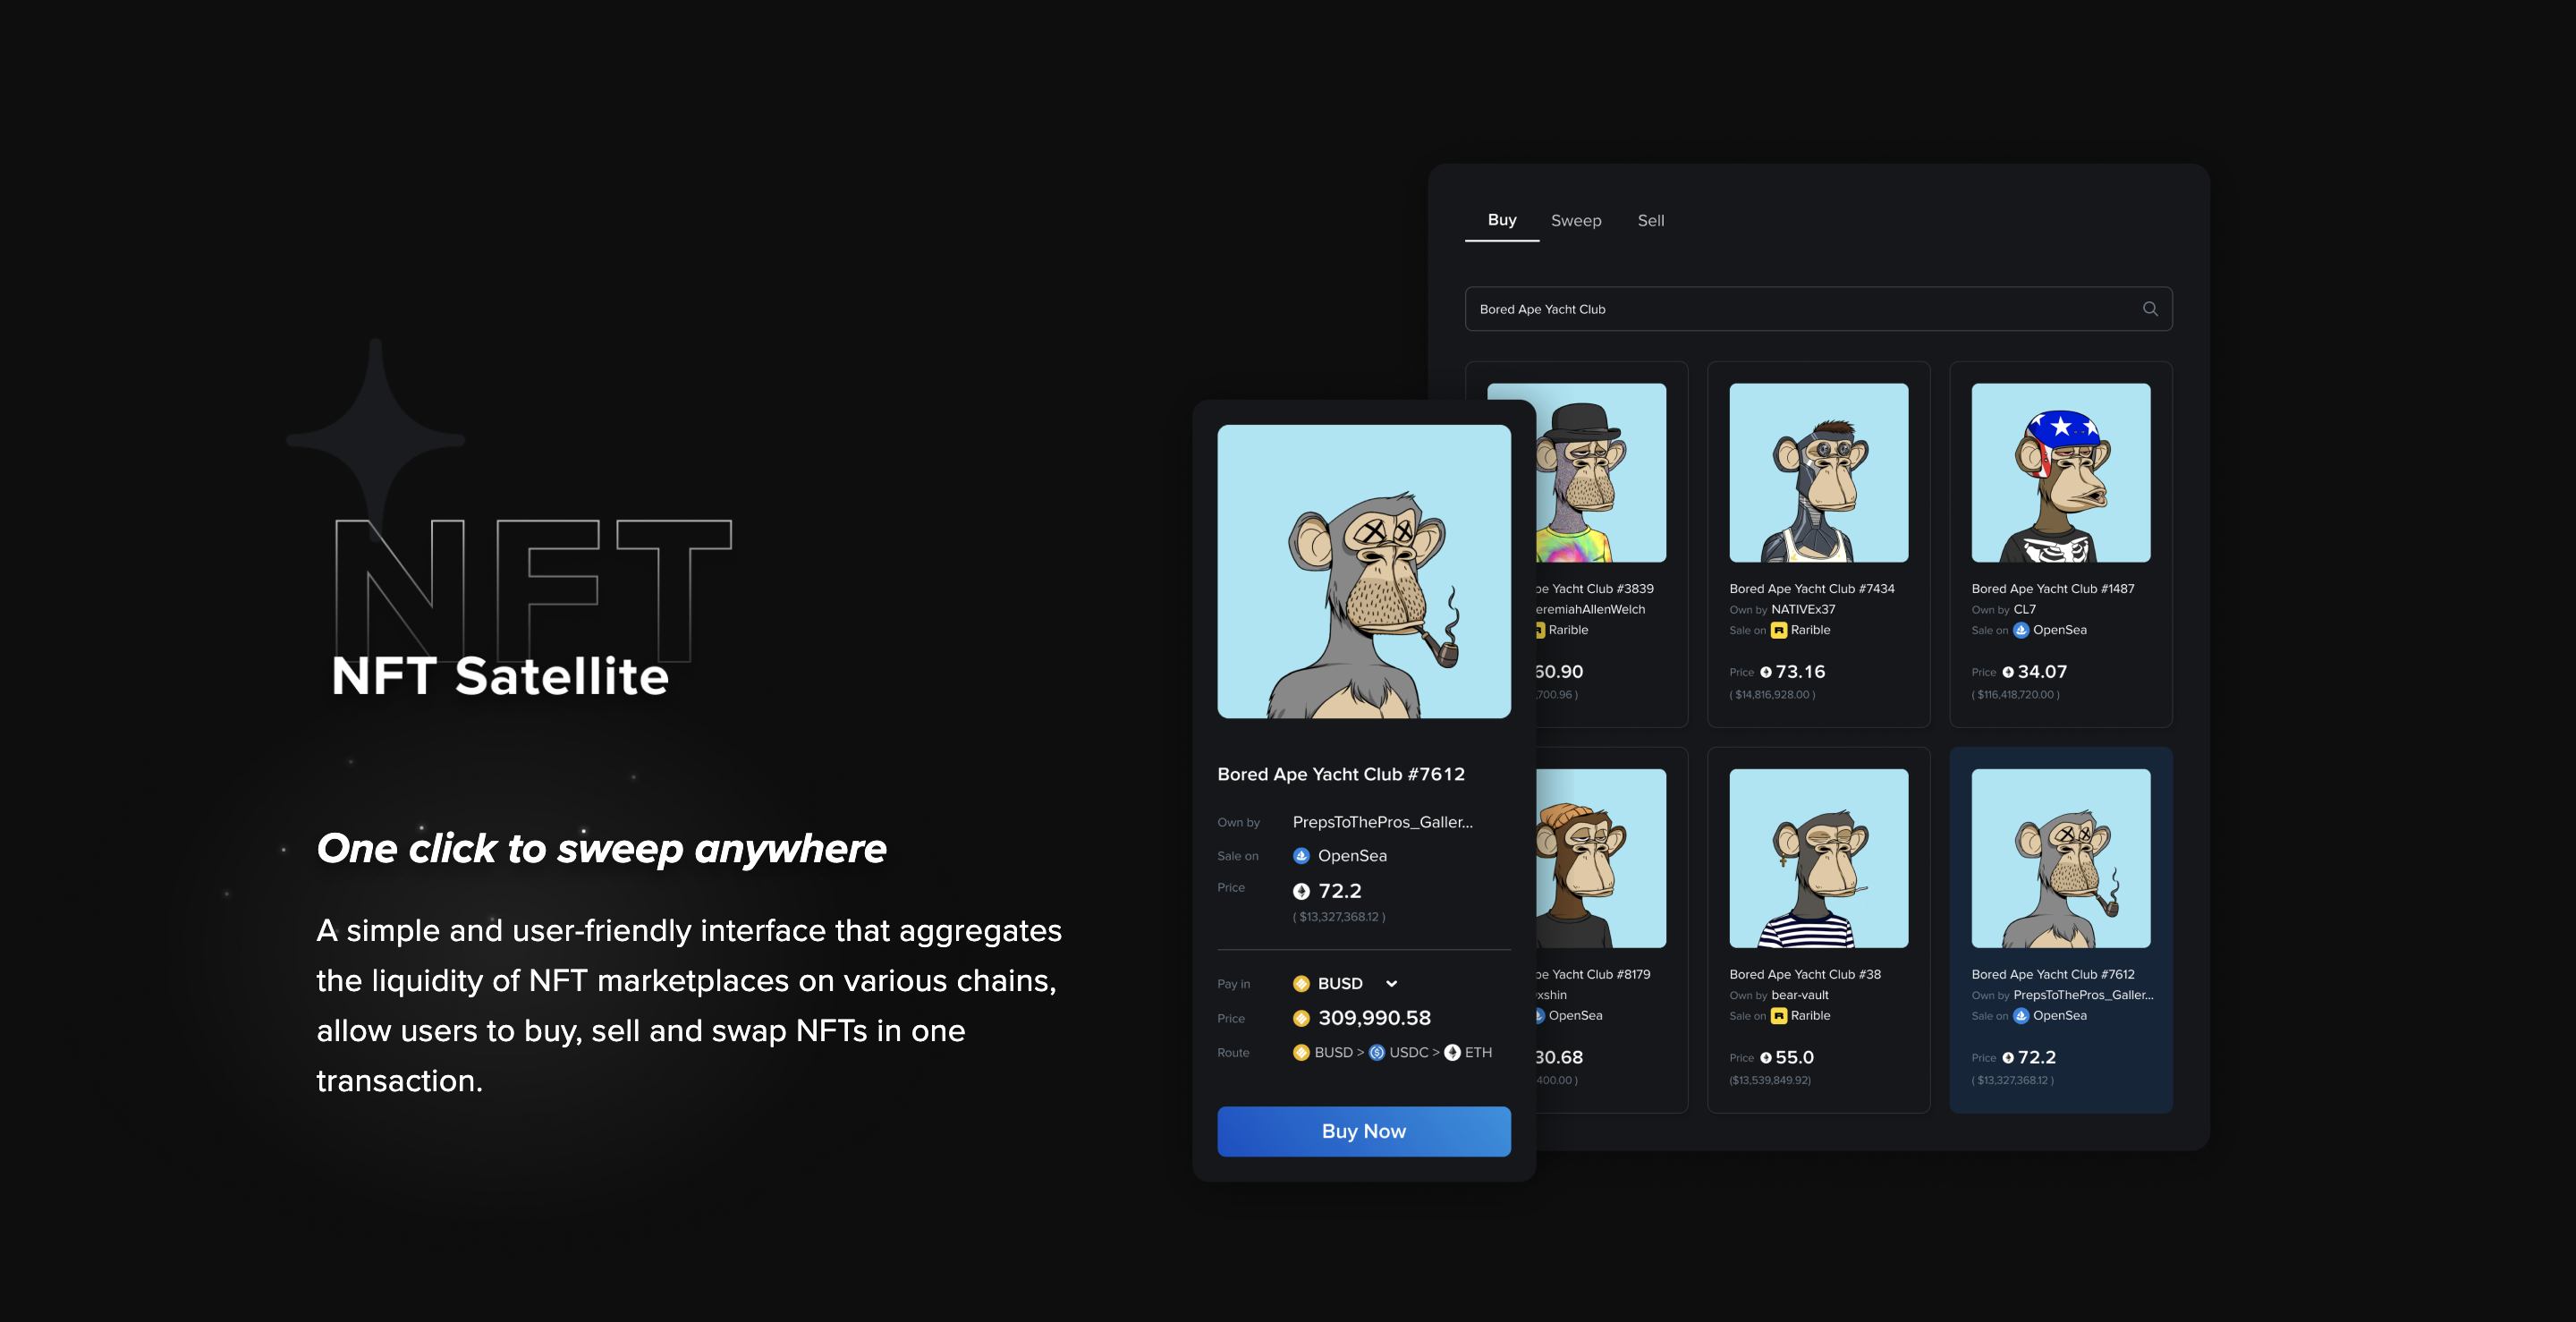Click the highlighted Bored Ape #7612 card image

point(2060,858)
